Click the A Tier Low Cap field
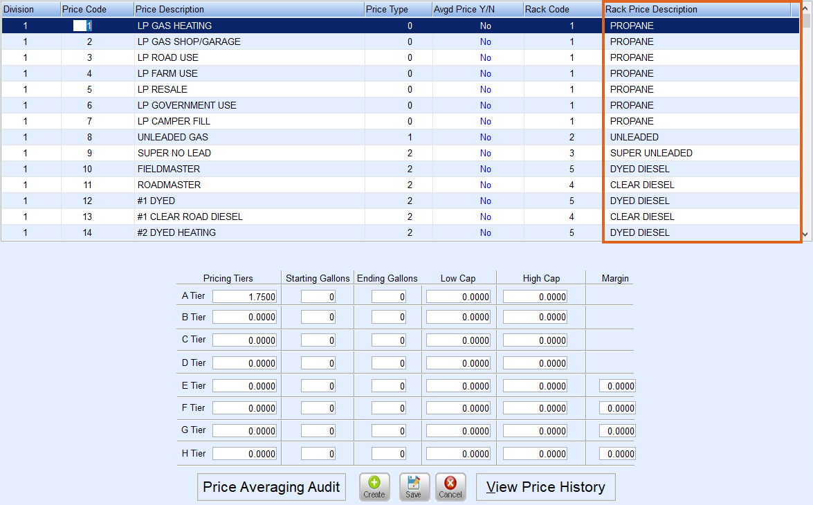 pyautogui.click(x=458, y=297)
